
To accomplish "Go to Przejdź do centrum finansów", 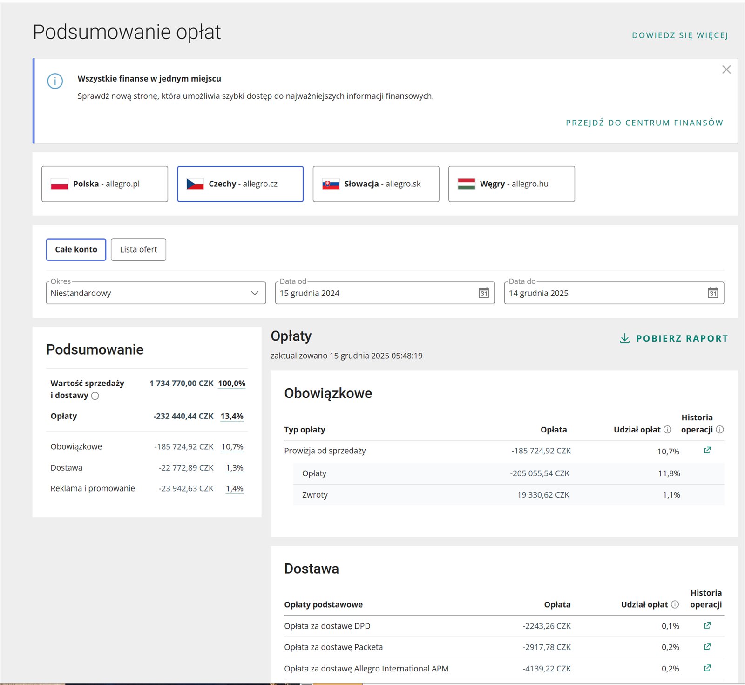I will [x=644, y=123].
